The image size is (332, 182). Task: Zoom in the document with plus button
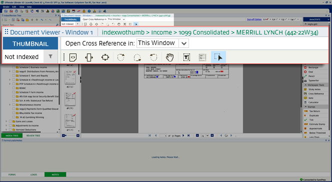[x=212, y=135]
